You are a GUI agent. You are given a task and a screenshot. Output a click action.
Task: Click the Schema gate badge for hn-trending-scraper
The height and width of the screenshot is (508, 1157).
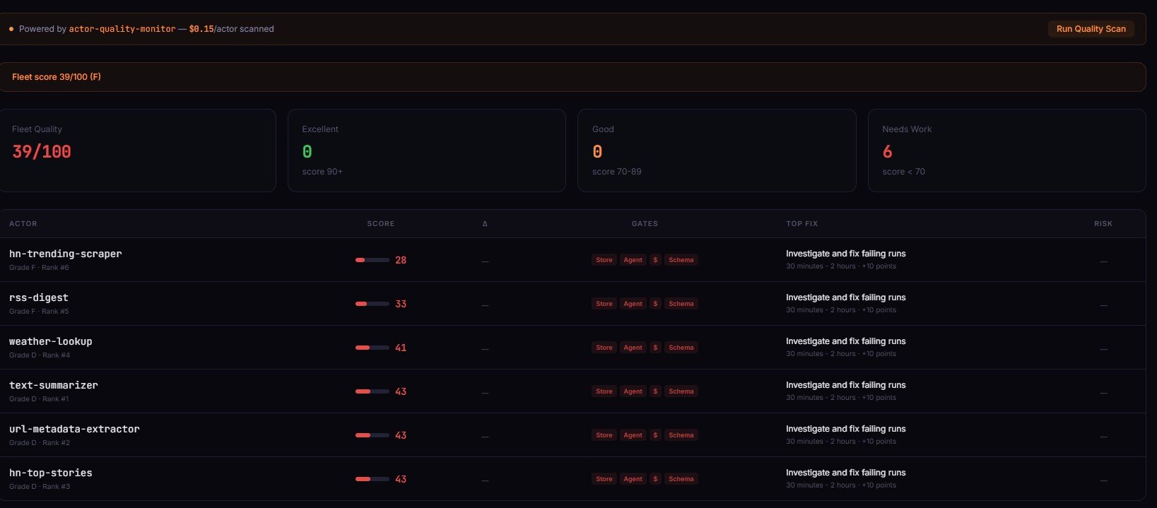[681, 260]
